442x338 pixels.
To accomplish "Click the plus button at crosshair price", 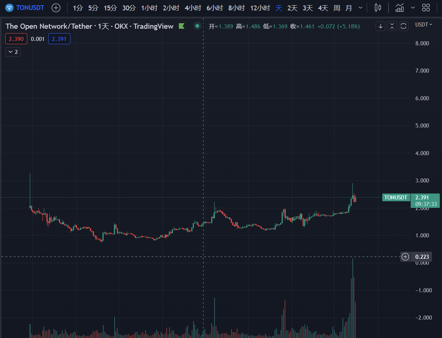I will point(406,257).
